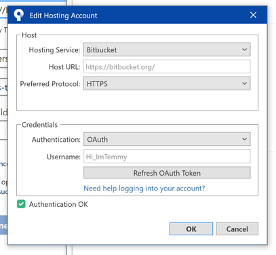This screenshot has width=276, height=255.
Task: Click the Preferred Protocol label
Action: tap(50, 84)
